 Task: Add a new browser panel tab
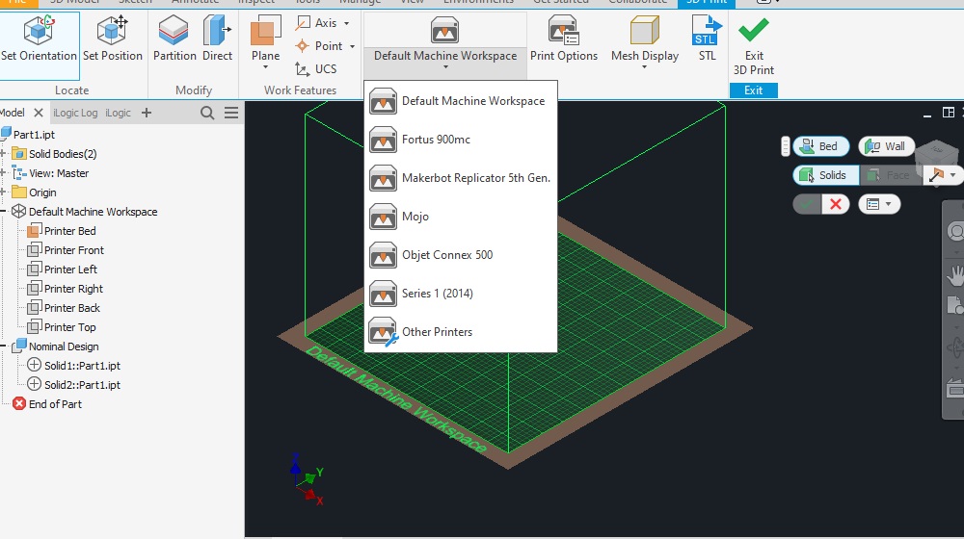[147, 113]
